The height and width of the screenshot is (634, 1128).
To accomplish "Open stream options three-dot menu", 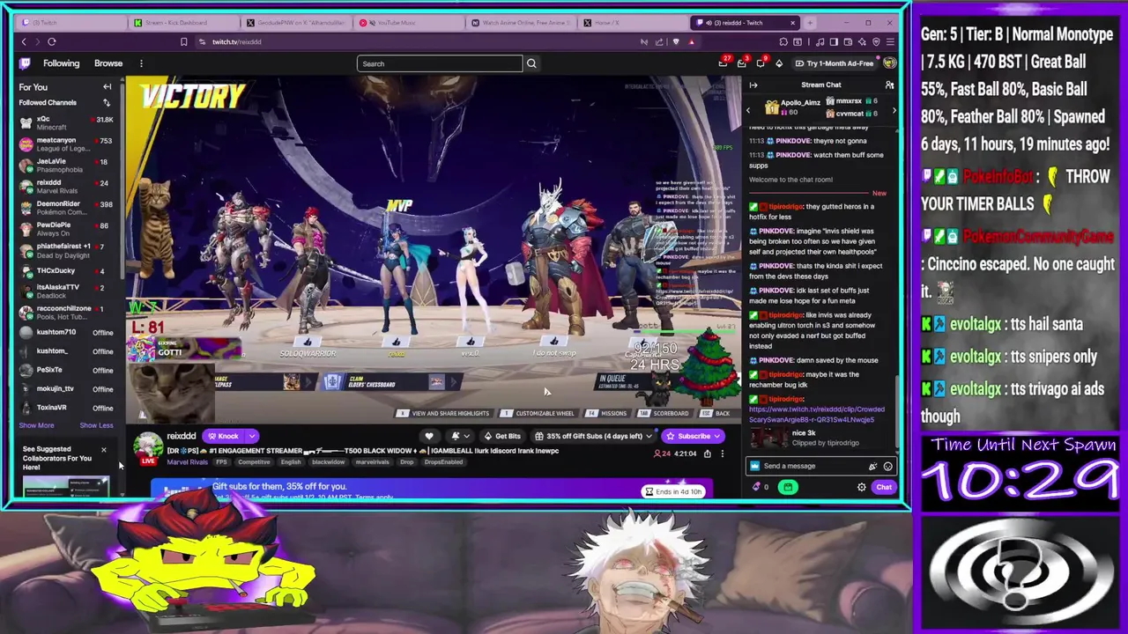I will pos(723,453).
